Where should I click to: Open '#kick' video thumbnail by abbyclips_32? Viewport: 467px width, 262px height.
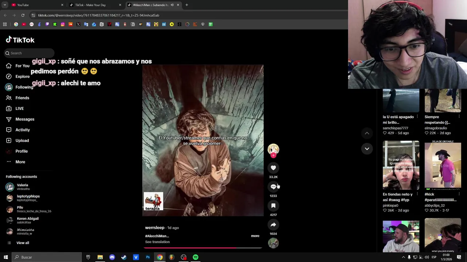point(443,165)
